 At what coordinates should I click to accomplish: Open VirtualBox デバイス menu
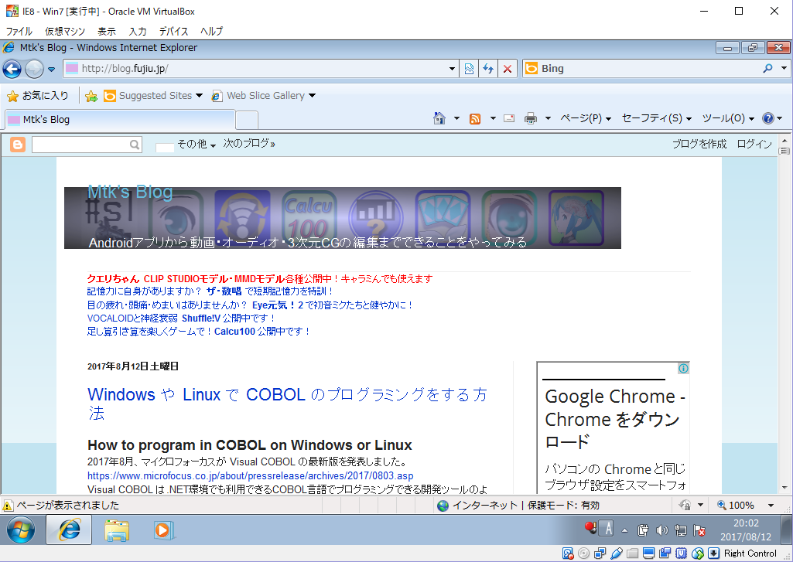point(173,32)
